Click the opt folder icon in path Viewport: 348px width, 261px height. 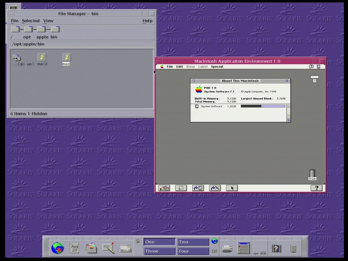point(28,29)
